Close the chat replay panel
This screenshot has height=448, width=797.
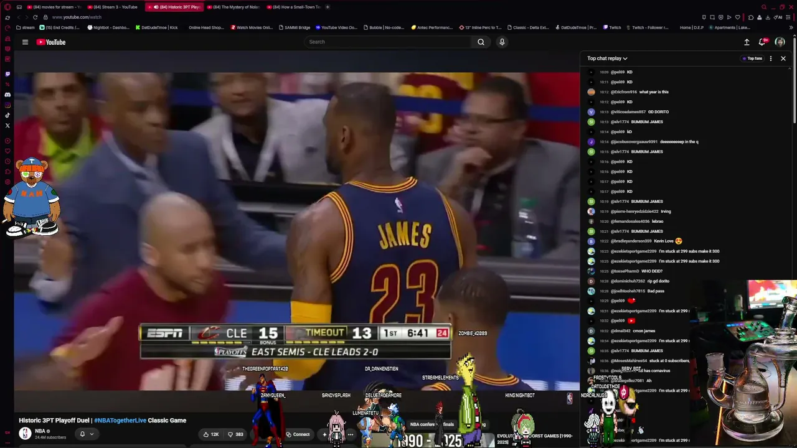click(x=783, y=58)
